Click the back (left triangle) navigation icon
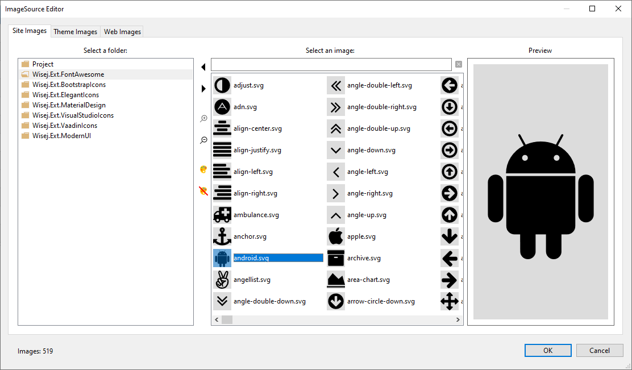Screen dimensions: 632x370 click(203, 67)
